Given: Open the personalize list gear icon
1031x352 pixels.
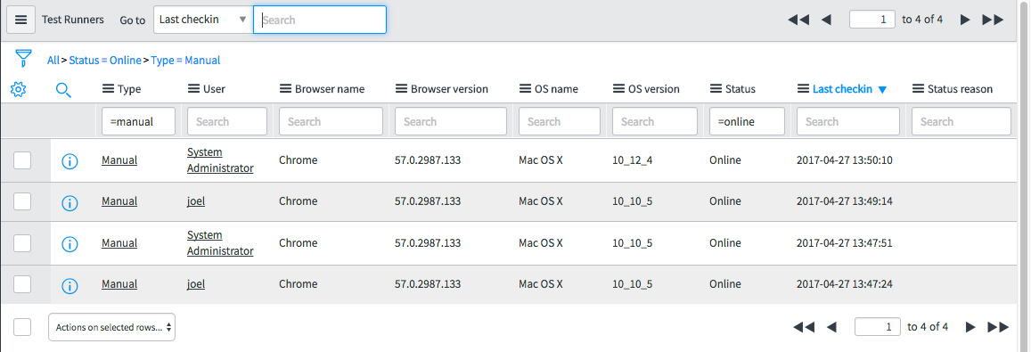Looking at the screenshot, I should [19, 89].
